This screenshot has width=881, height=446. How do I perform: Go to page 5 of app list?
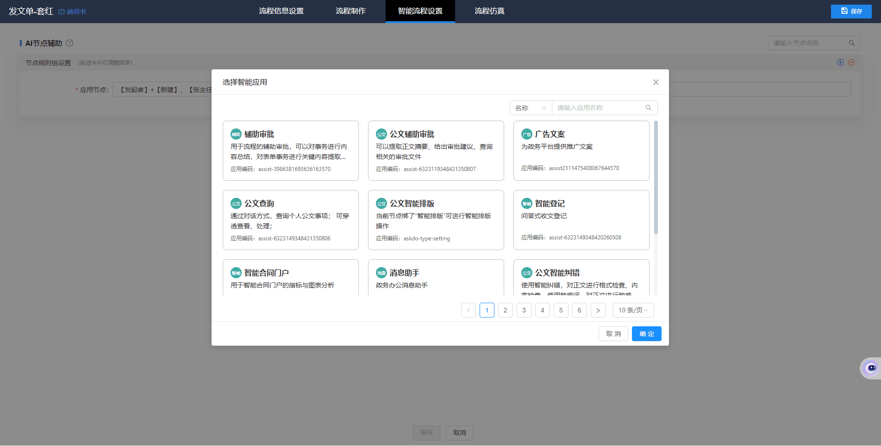[x=561, y=310]
